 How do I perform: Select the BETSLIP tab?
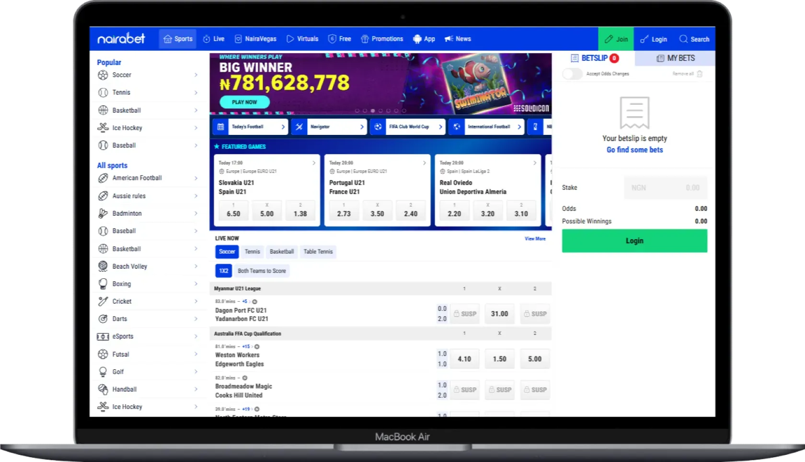click(594, 58)
